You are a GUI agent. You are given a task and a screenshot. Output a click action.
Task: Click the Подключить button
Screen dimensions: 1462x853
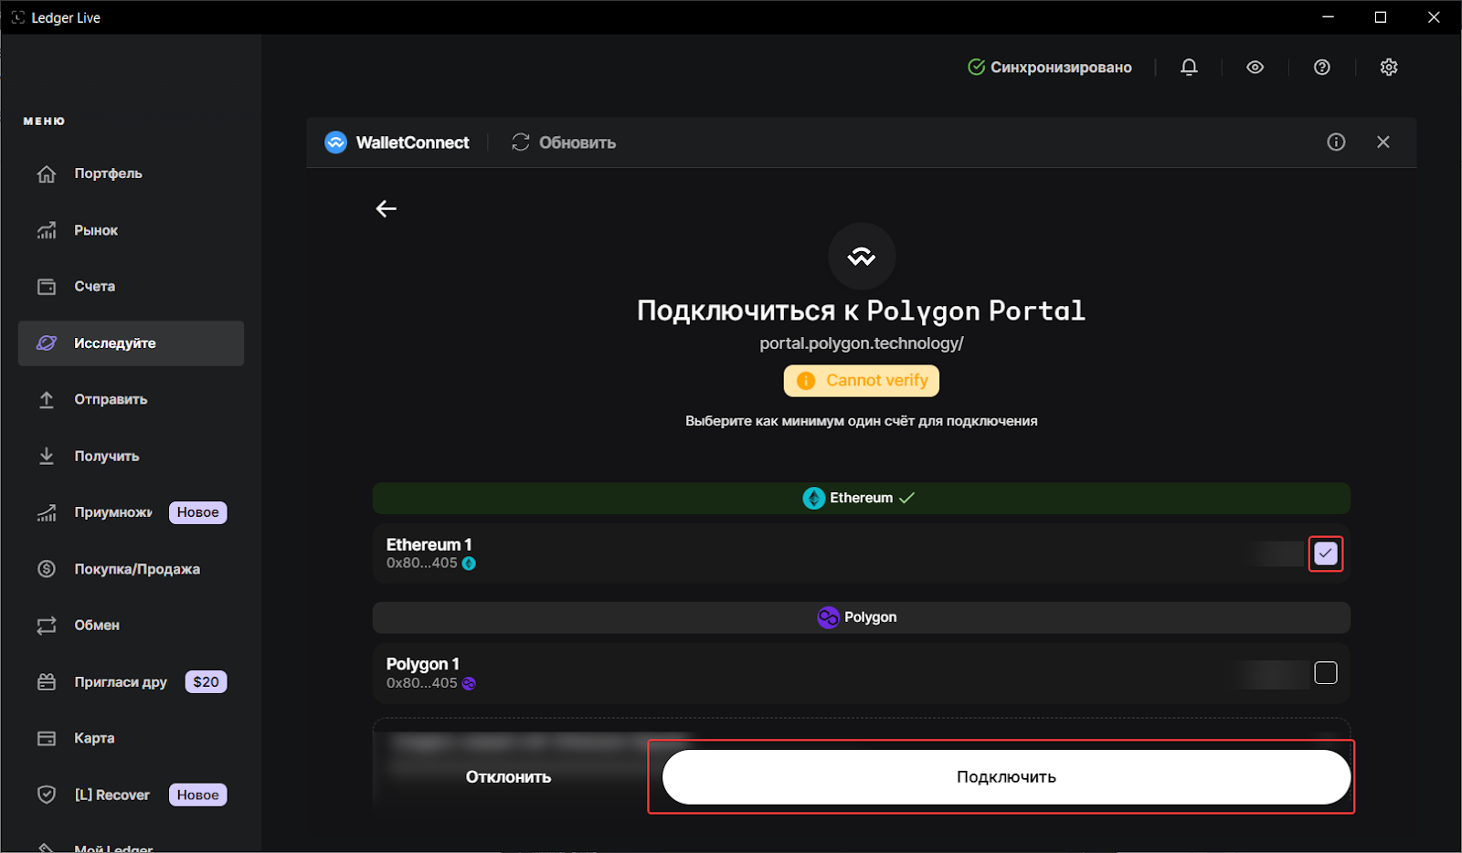coord(1006,777)
